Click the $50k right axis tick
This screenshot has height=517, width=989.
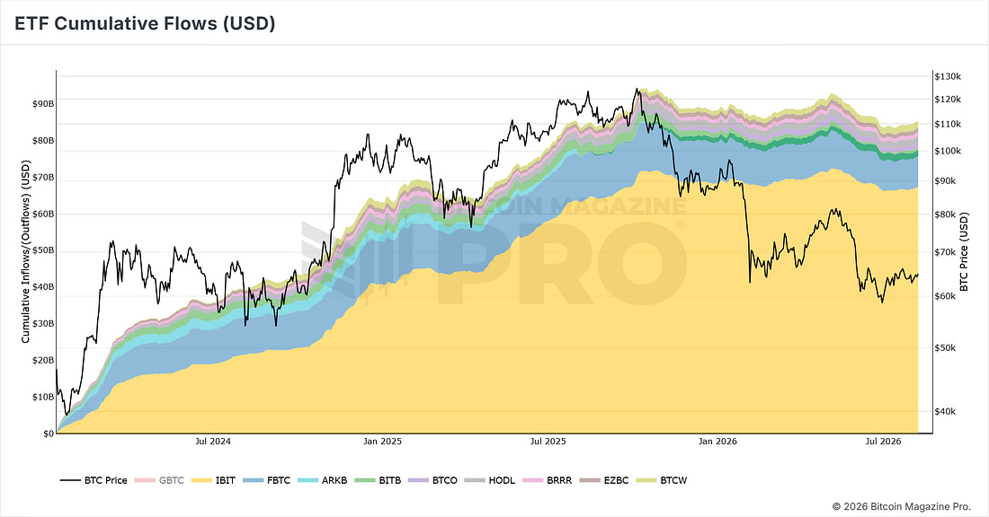click(946, 347)
